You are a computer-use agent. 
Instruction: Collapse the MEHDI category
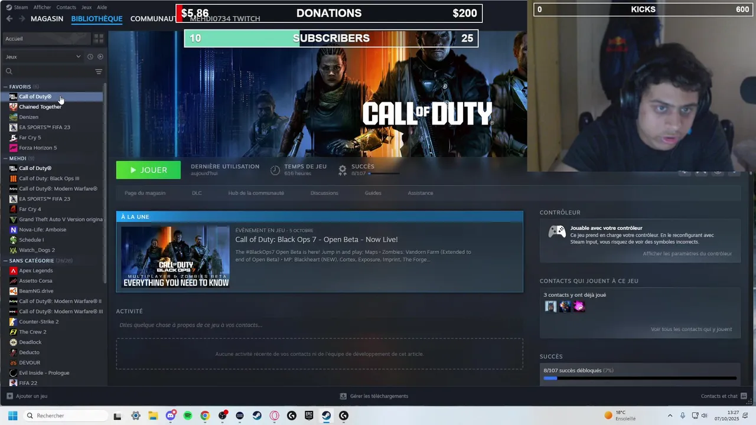tap(5, 158)
